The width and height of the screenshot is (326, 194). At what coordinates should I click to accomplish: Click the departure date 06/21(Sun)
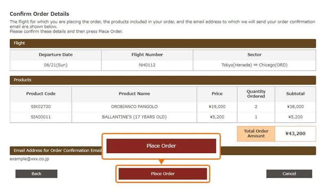(55, 65)
